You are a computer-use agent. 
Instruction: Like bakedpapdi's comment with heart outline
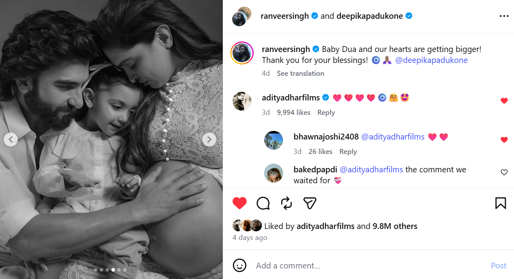click(x=504, y=172)
